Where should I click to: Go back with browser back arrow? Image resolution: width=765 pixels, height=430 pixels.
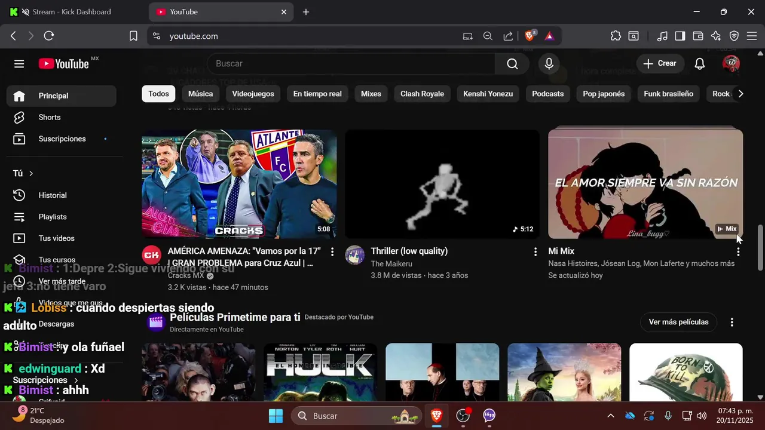(x=13, y=36)
